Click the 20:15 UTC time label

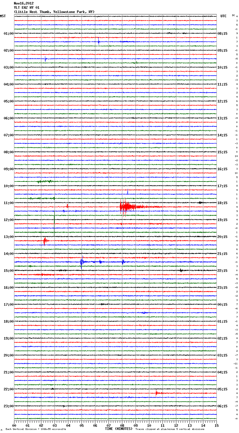point(222,237)
